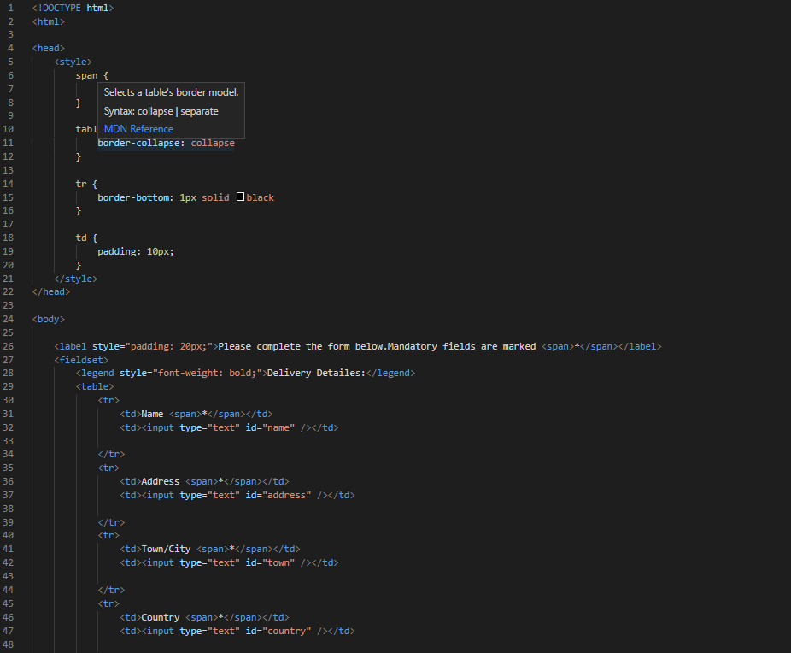The width and height of the screenshot is (791, 653).
Task: Click the id="name" attribute value
Action: coord(278,427)
